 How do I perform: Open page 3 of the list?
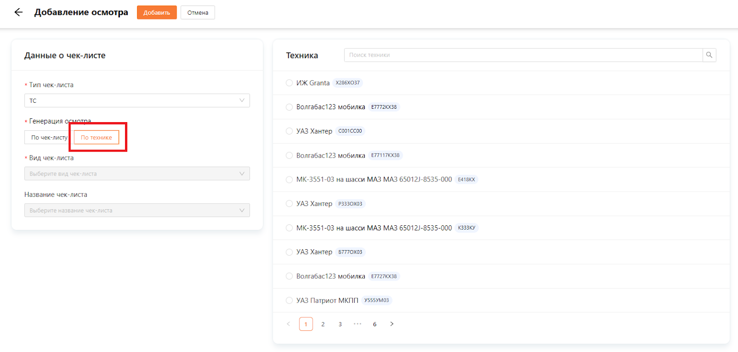[x=340, y=324]
